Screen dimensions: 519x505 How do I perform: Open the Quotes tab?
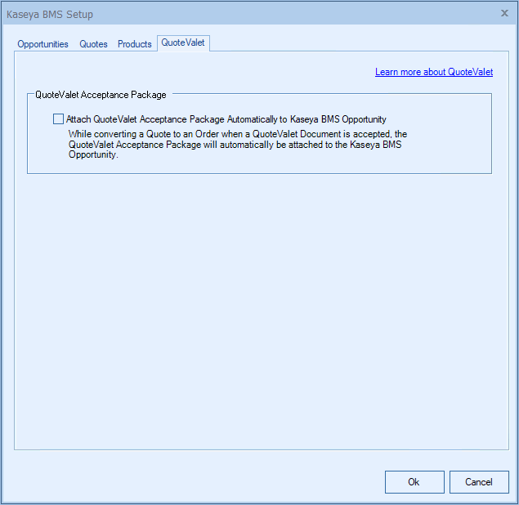(93, 44)
